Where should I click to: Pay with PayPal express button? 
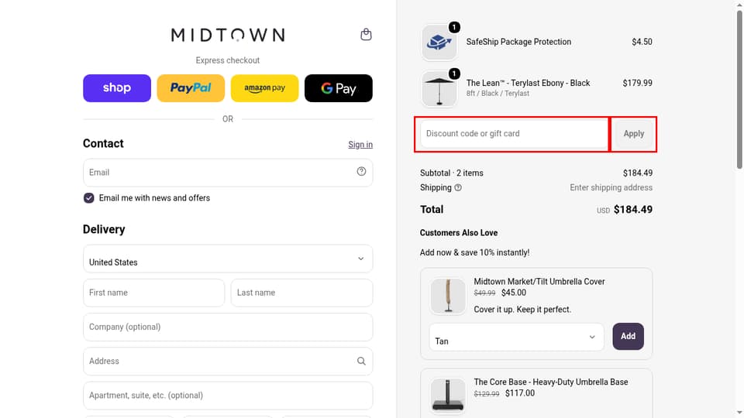point(191,88)
